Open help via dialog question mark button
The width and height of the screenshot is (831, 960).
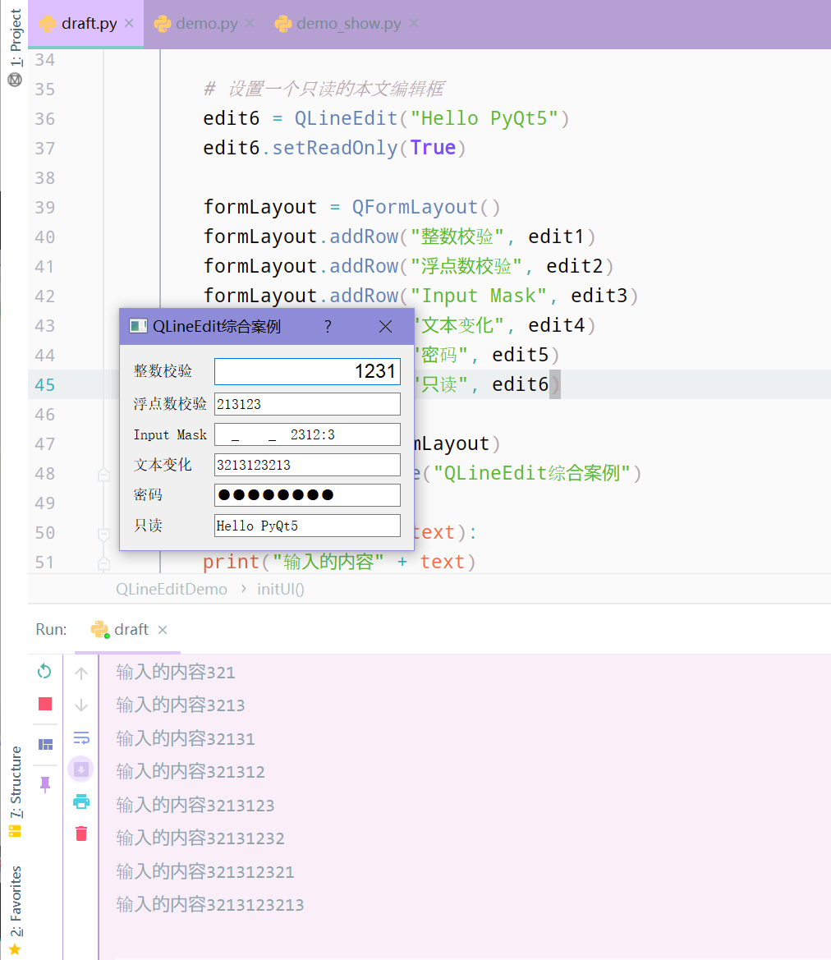[327, 326]
